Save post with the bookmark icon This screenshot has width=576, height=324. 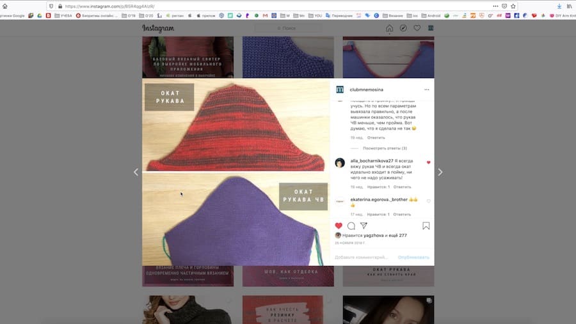click(426, 226)
